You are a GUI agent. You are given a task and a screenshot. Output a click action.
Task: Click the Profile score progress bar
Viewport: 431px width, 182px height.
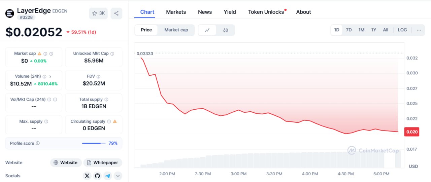point(93,143)
